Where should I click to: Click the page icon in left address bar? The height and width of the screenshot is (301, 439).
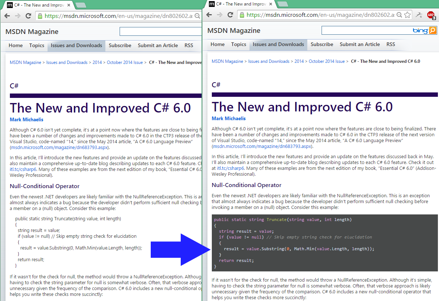[40, 16]
